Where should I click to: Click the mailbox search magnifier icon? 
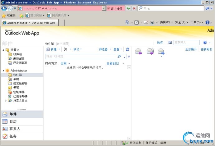pos(119,57)
